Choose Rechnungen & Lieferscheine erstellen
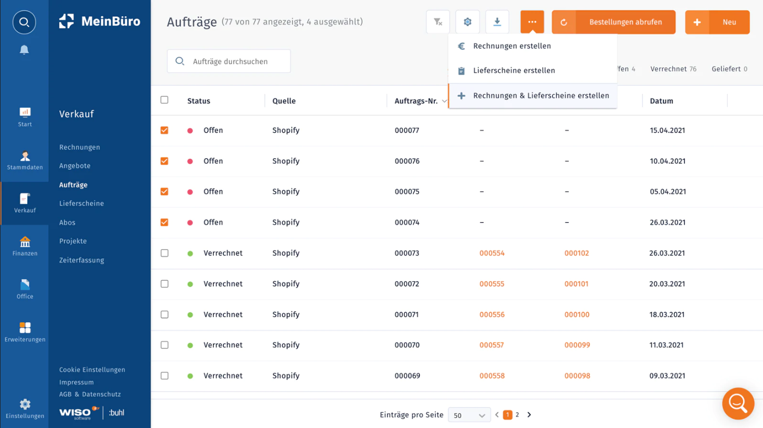 click(x=541, y=96)
